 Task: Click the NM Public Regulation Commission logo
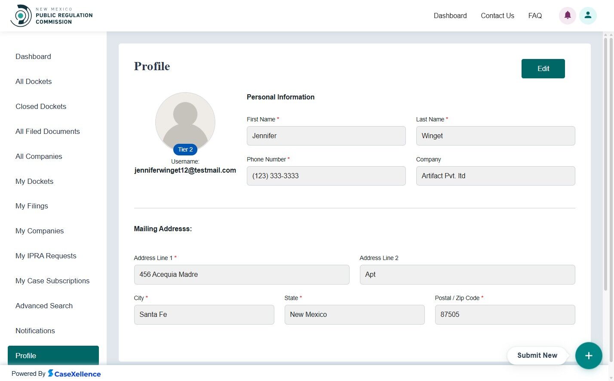pos(52,15)
